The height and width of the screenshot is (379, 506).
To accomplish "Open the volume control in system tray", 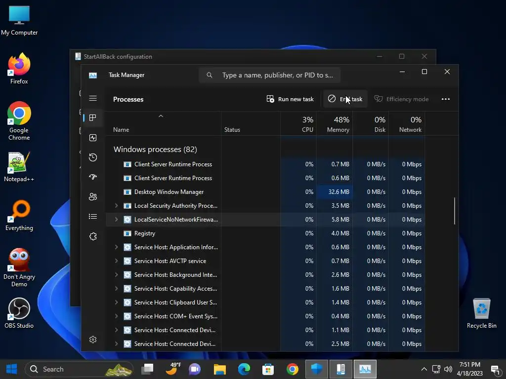I will pyautogui.click(x=448, y=369).
